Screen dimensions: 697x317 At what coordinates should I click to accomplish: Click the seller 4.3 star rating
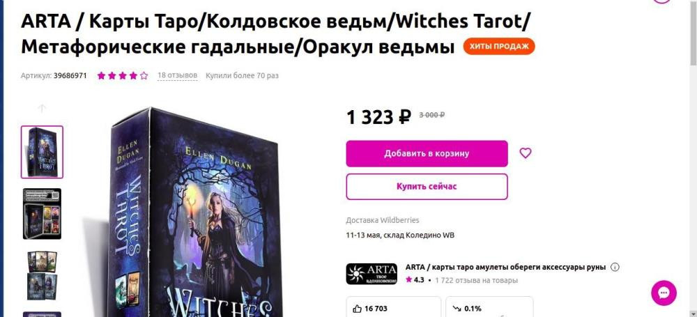coord(415,280)
